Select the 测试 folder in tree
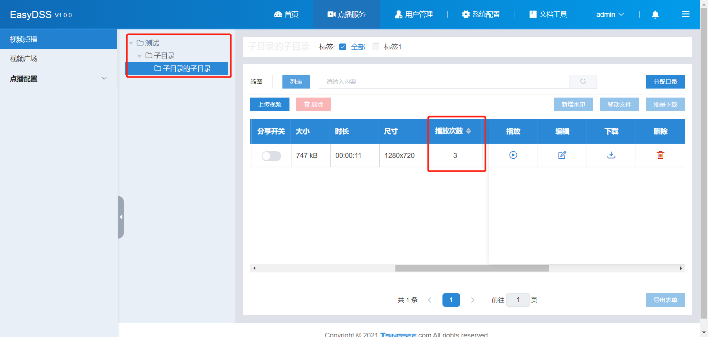The height and width of the screenshot is (337, 708). point(148,43)
